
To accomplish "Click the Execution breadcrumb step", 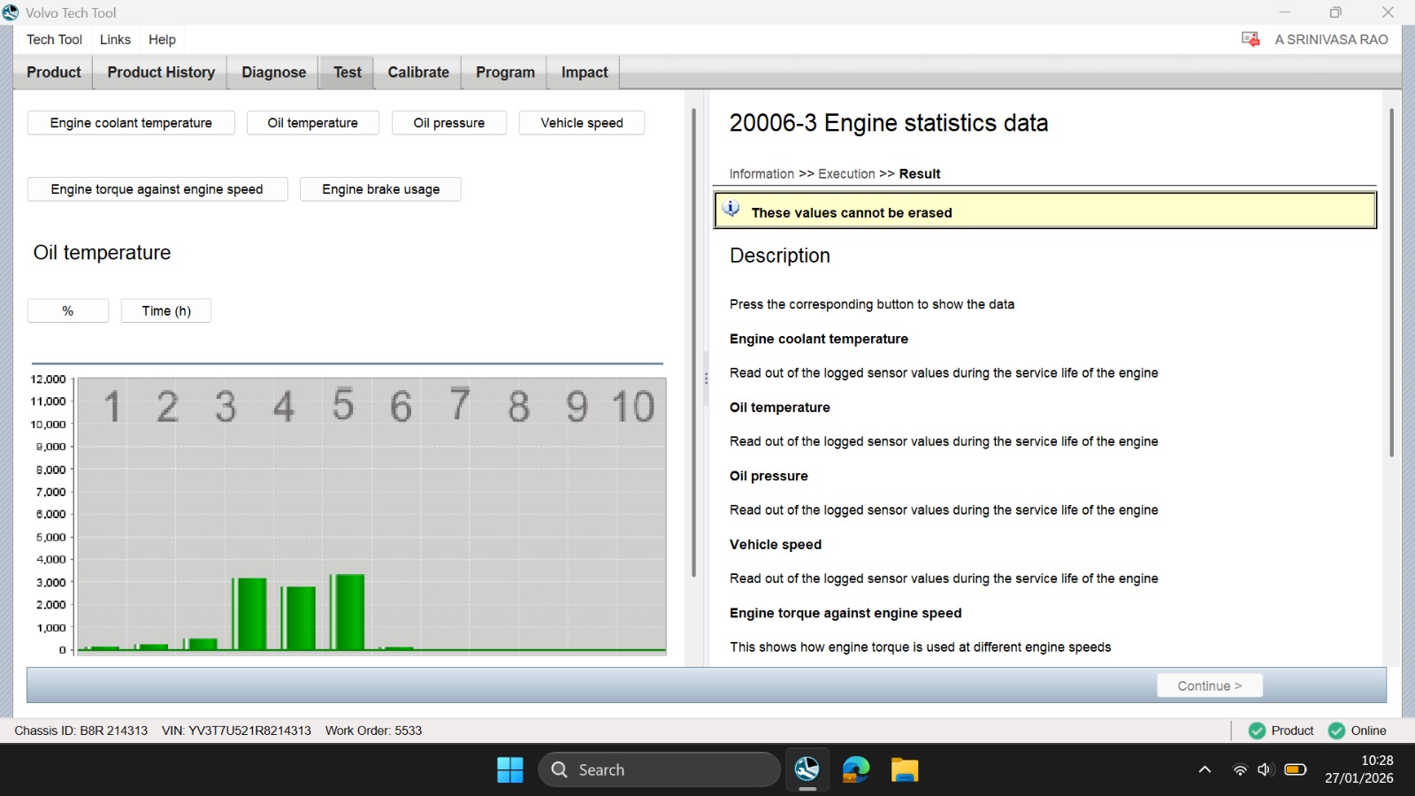I will click(846, 174).
